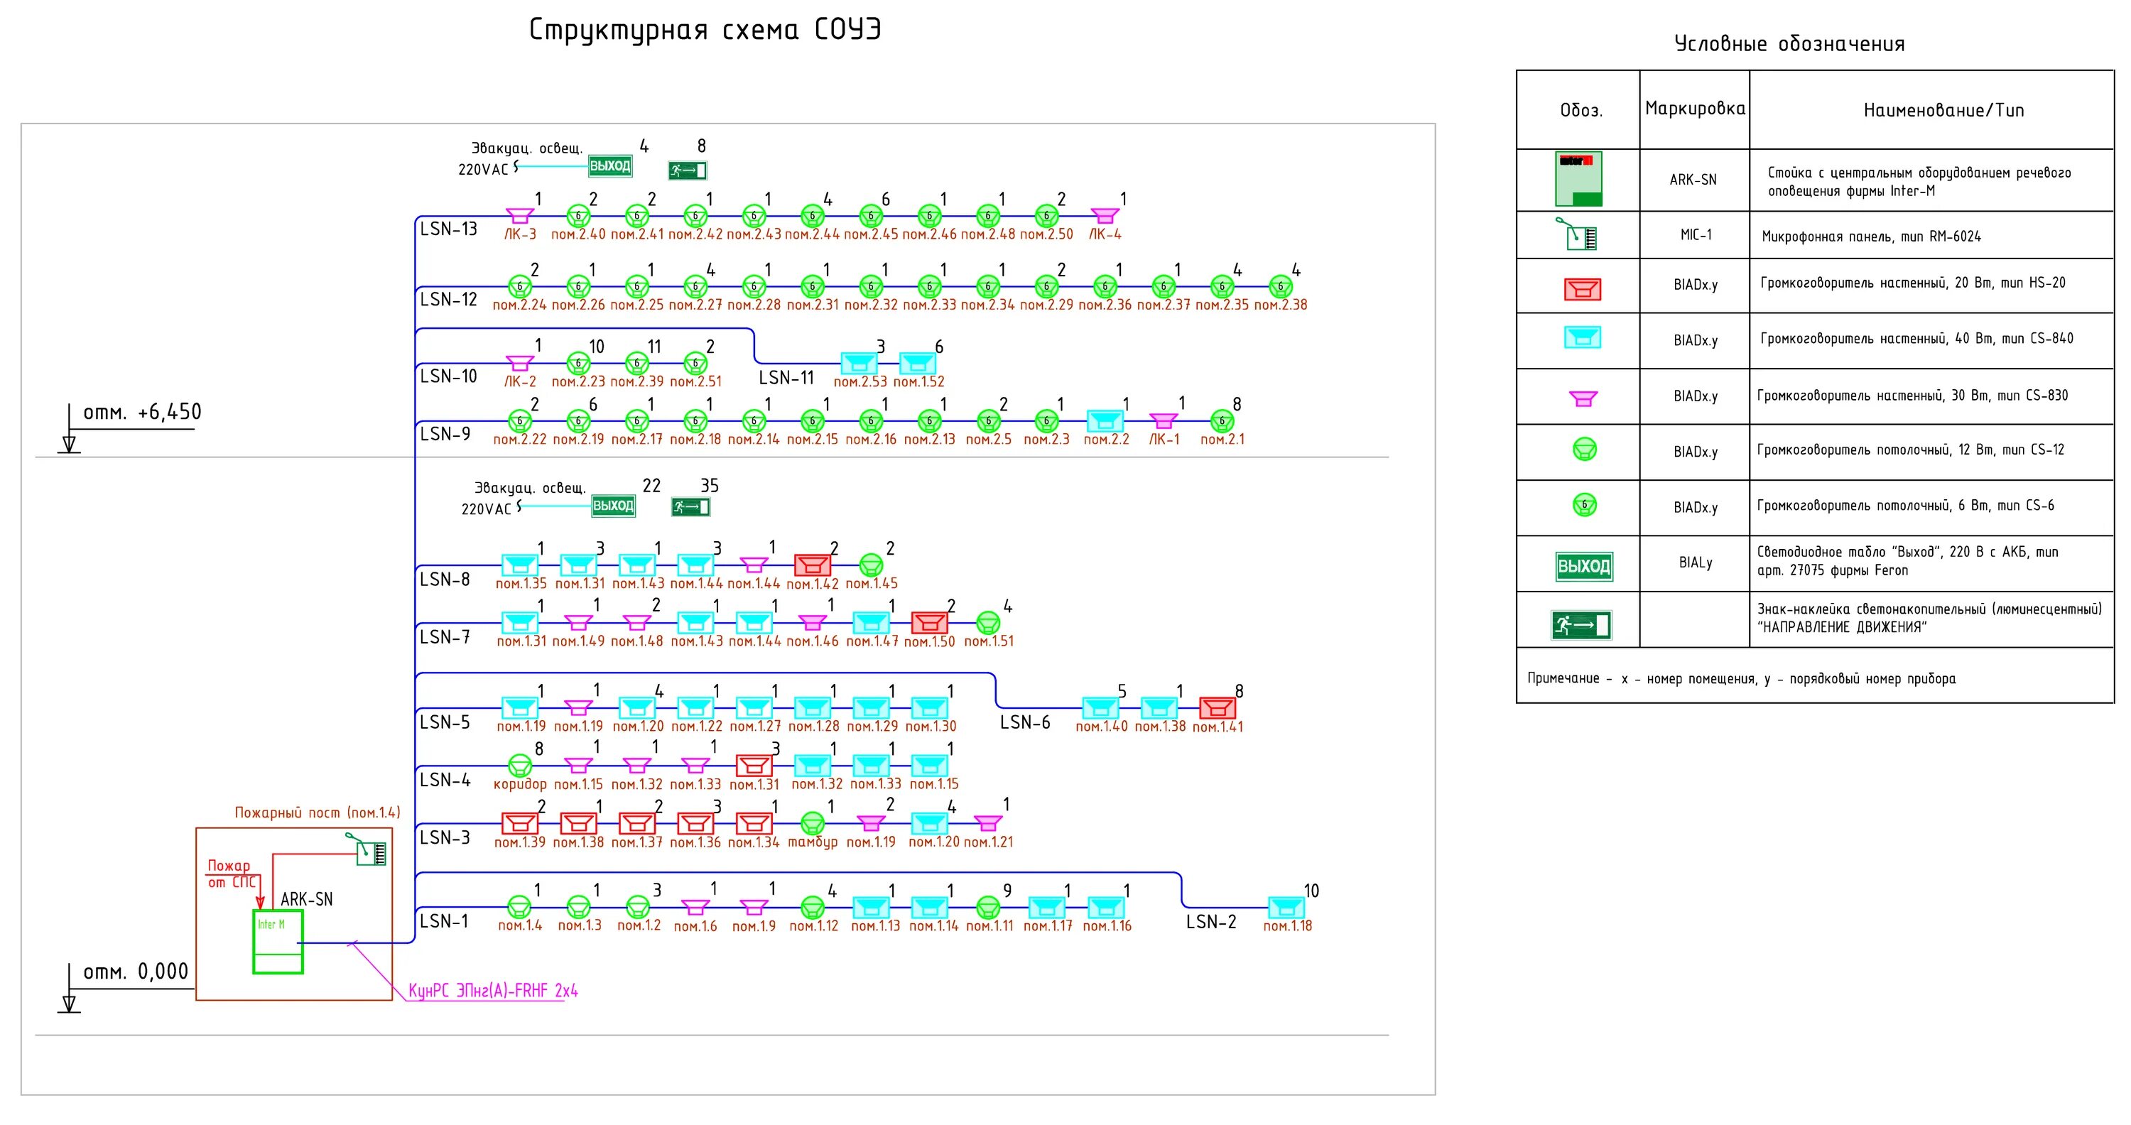
Task: Select the LSN-5 line label
Action: click(445, 723)
